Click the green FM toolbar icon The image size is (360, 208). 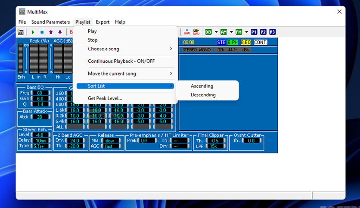click(239, 32)
